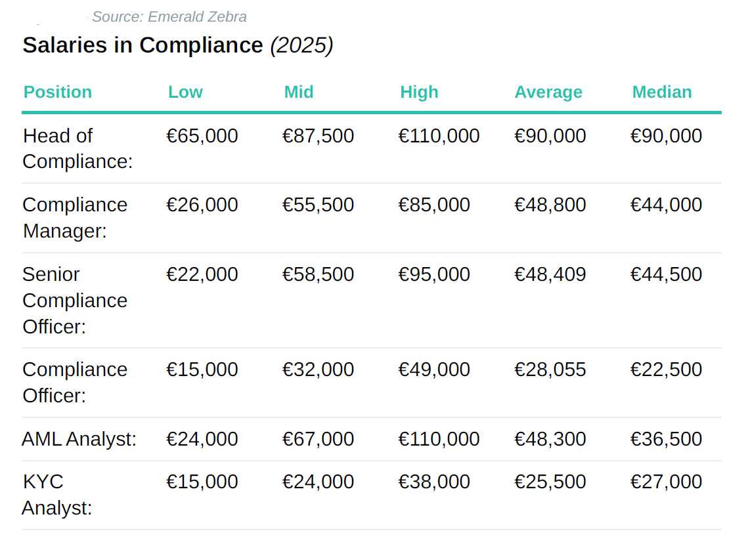750x548 pixels.
Task: Select the High column header
Action: pos(419,92)
